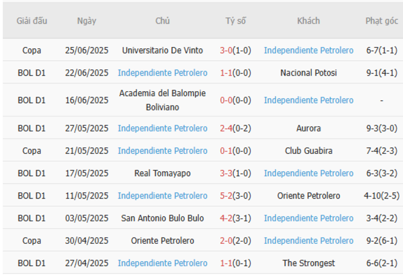Image resolution: width=403 pixels, height=276 pixels.
Task: Click the 'Giải đấu' column header
Action: click(32, 20)
